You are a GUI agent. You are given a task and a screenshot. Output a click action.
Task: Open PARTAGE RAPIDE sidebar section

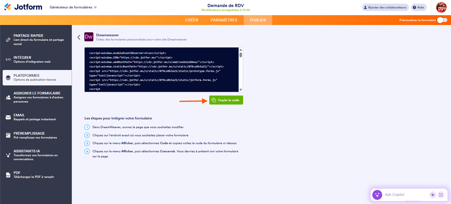click(37, 40)
